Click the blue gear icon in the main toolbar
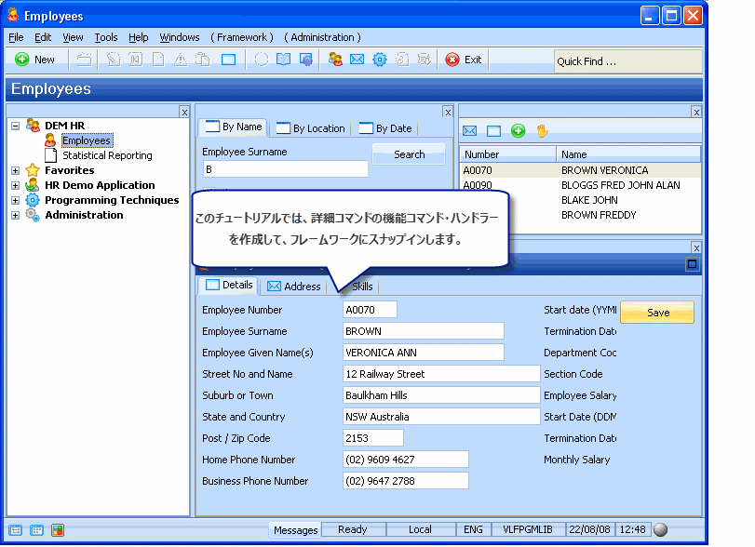Viewport: 755px width, 547px height. 380,60
